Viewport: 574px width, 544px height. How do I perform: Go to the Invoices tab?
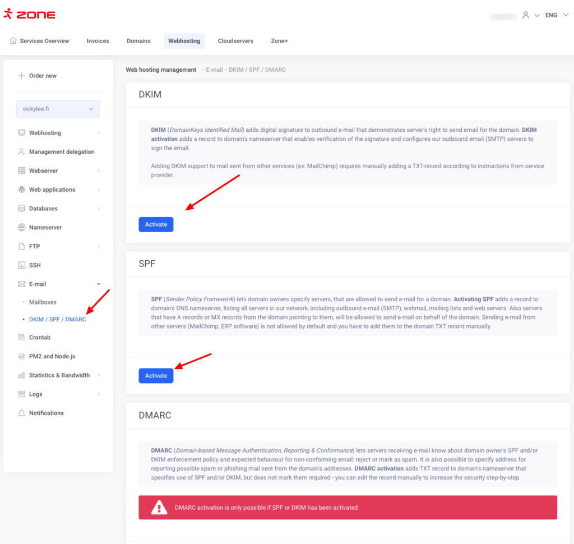coord(98,41)
